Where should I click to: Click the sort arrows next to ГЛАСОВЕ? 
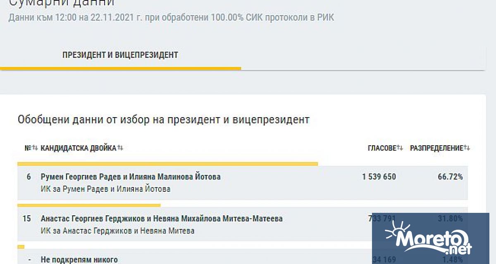[400, 148]
